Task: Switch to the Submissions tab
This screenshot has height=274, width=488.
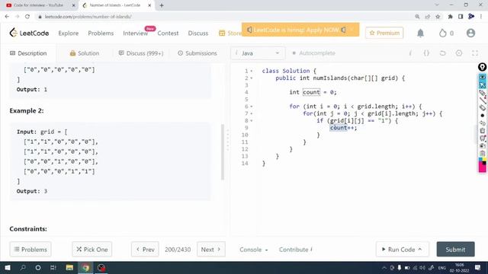Action: (x=197, y=53)
